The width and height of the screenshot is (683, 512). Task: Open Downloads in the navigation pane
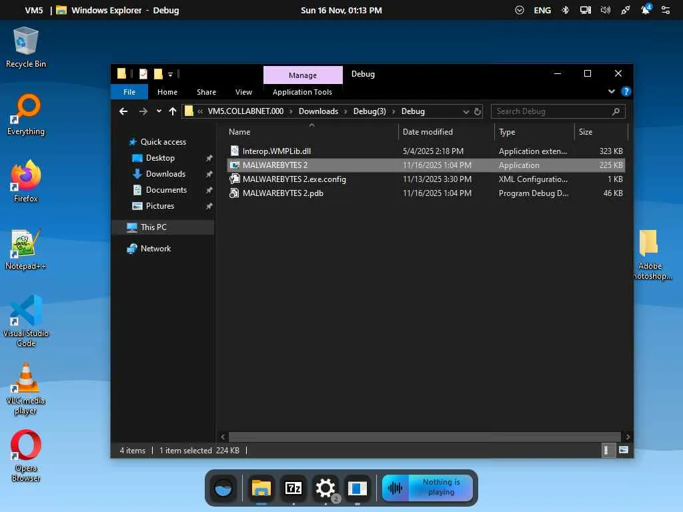165,174
